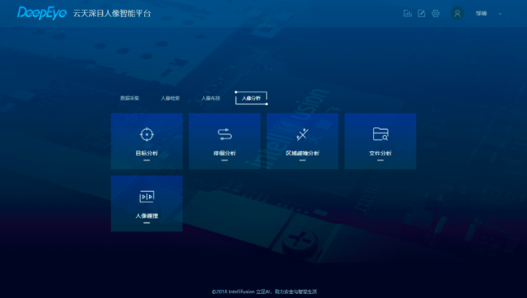The image size is (527, 298).
Task: Open the 目标分析 tile label
Action: 147,153
